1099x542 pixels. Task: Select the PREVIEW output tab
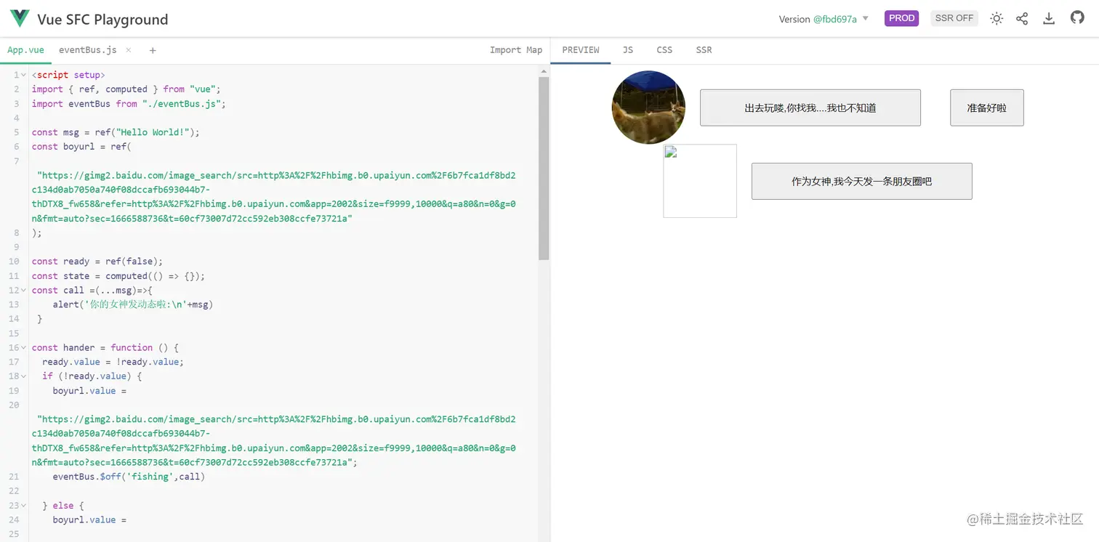pyautogui.click(x=581, y=50)
